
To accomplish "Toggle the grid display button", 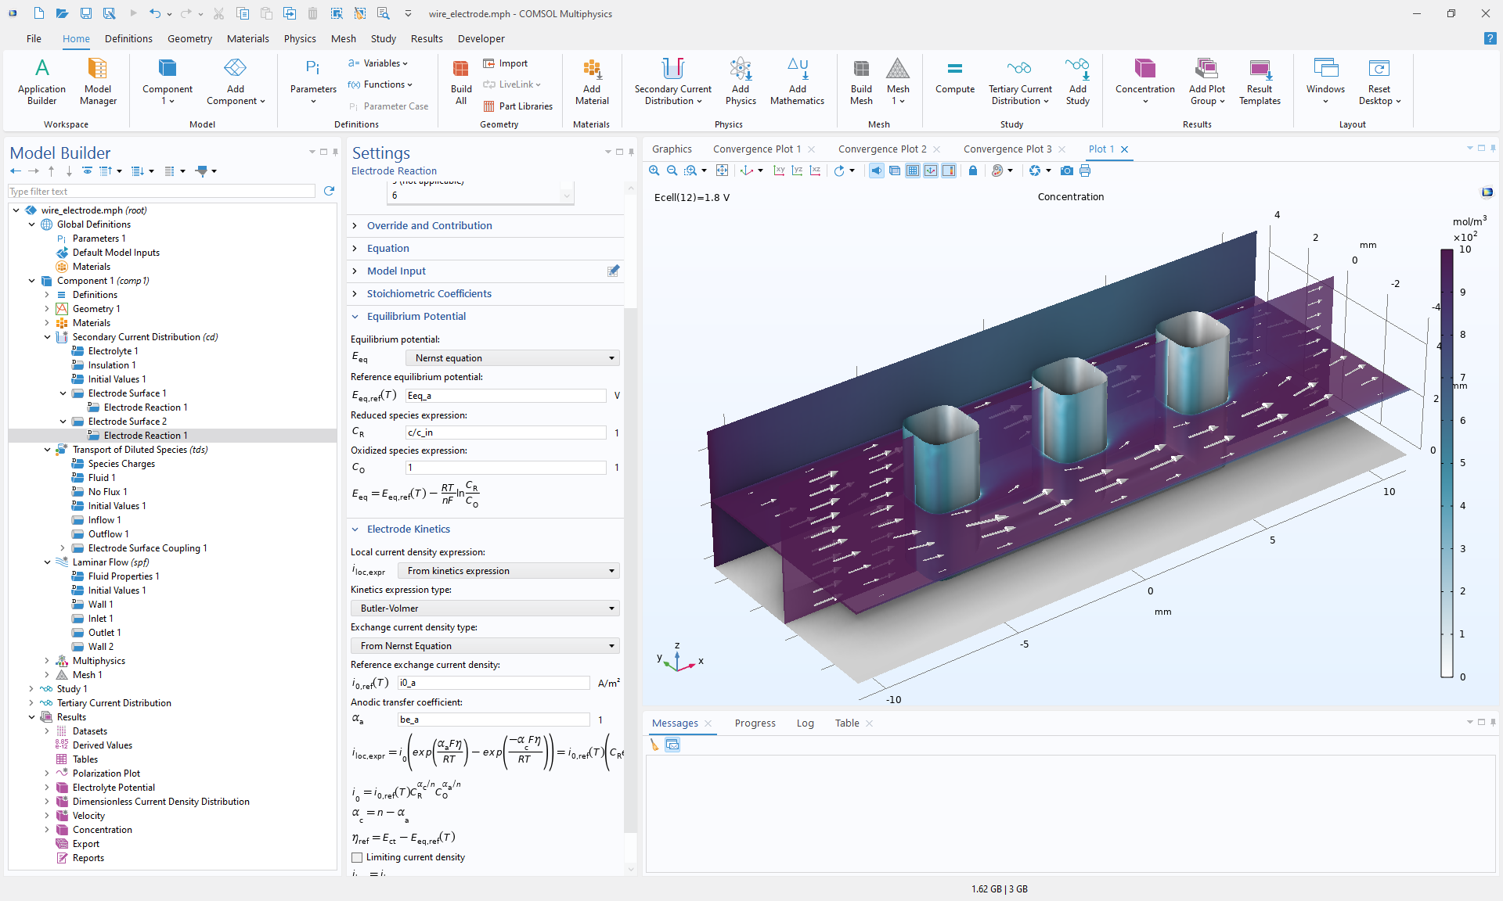I will click(x=913, y=171).
